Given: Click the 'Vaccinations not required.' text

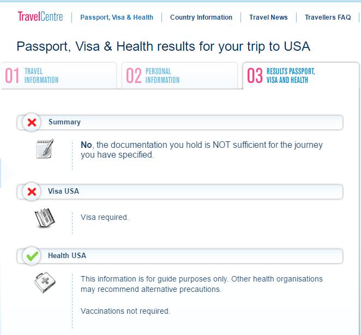Looking at the screenshot, I should (125, 311).
